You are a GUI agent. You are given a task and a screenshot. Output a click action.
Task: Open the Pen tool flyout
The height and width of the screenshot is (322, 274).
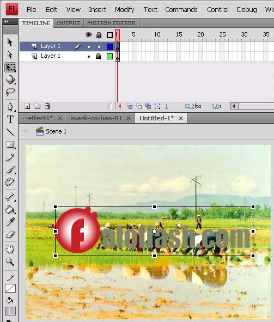[x=10, y=106]
